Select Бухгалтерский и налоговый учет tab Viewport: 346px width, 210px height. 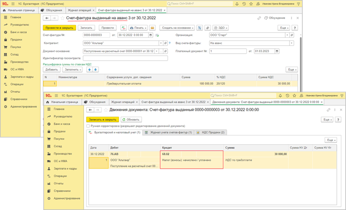(x=114, y=133)
